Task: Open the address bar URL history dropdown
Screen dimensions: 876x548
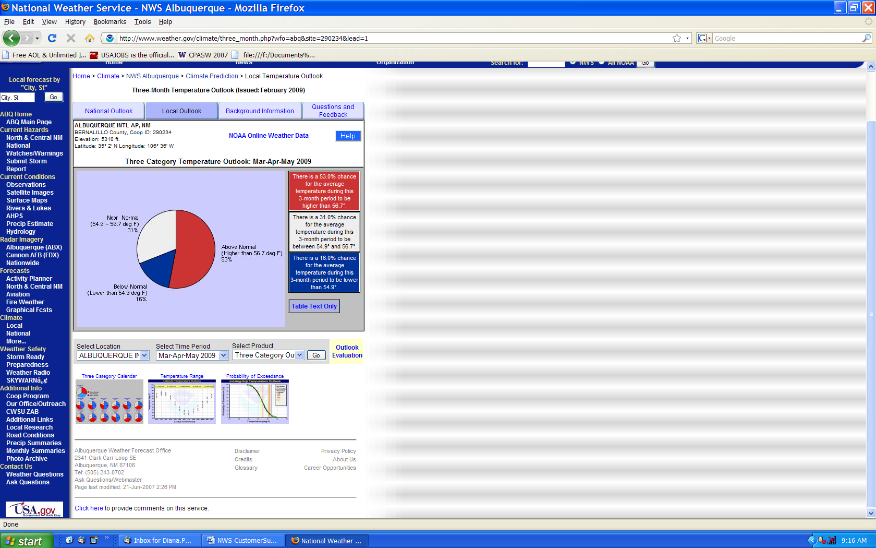Action: (687, 38)
